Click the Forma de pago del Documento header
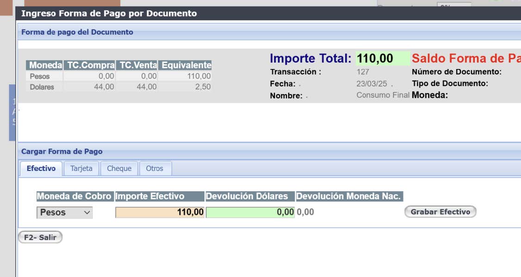521x277 pixels. click(77, 32)
